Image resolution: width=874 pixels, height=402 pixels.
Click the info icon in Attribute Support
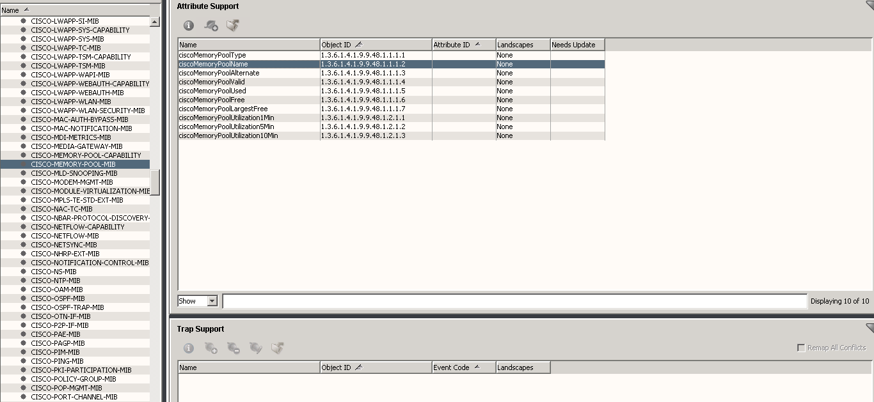(x=189, y=26)
